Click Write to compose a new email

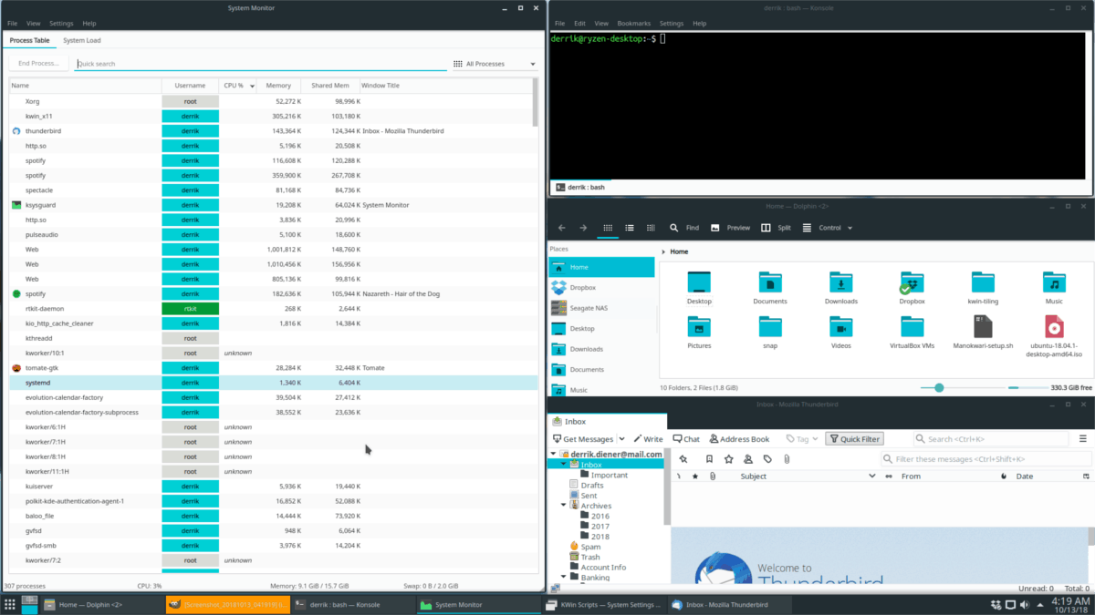coord(649,438)
